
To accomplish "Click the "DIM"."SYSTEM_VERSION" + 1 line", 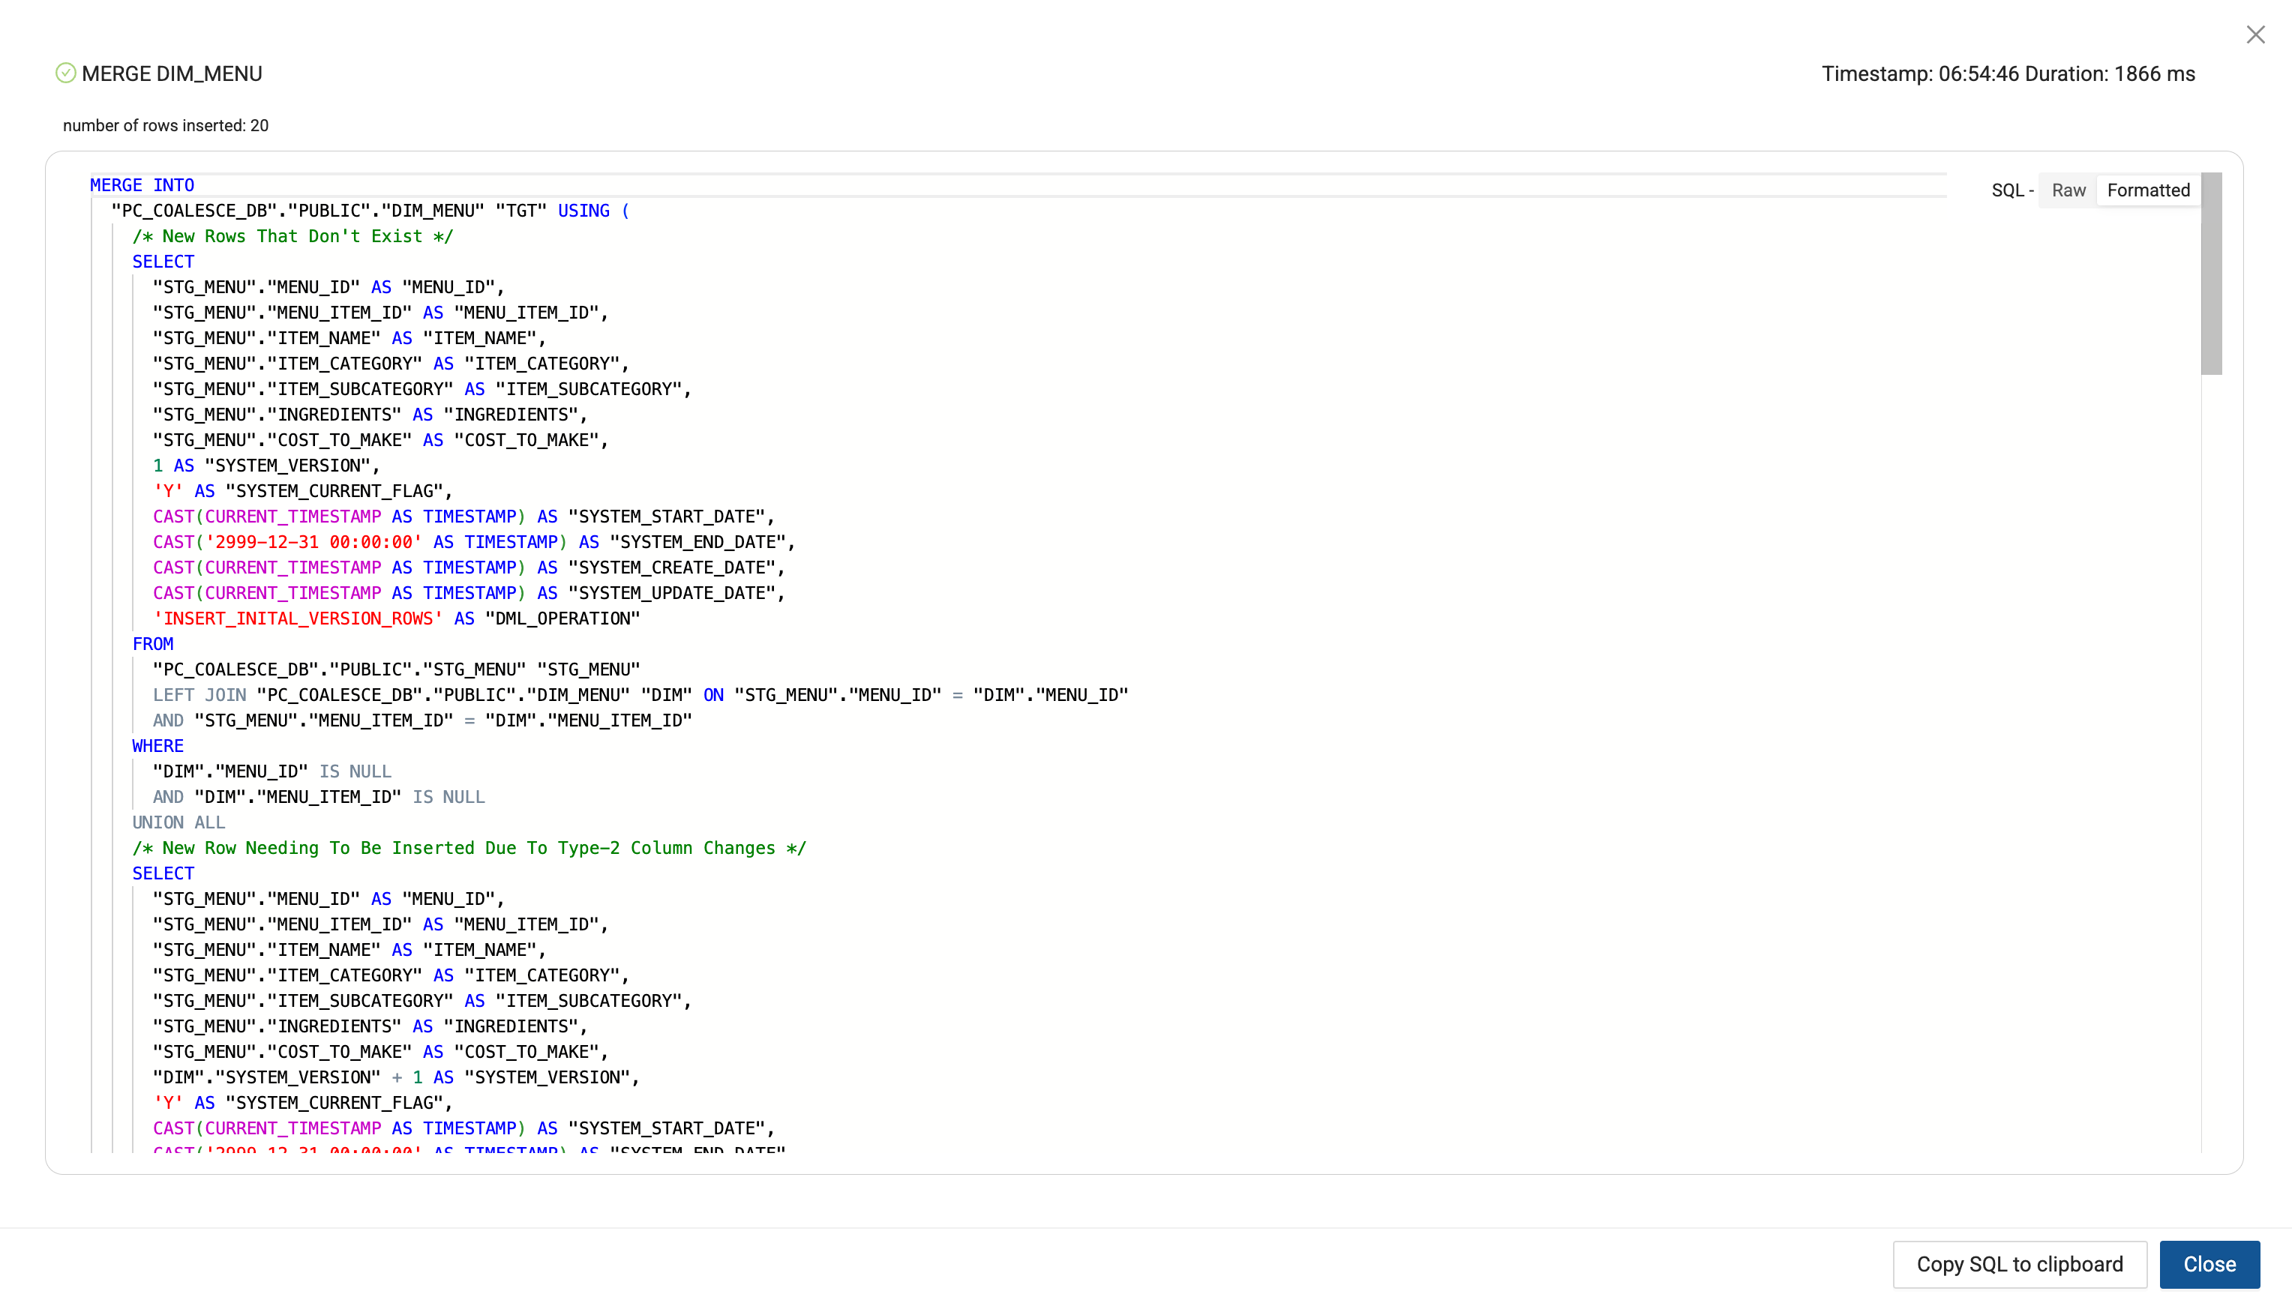I will 394,1077.
